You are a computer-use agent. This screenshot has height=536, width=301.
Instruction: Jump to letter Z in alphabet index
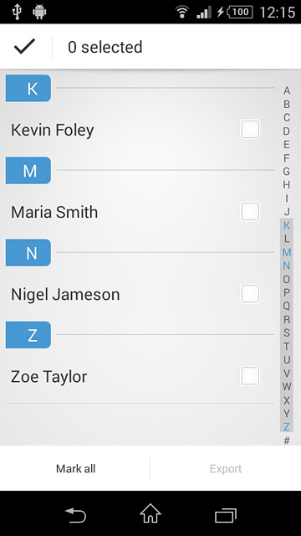pos(287,426)
